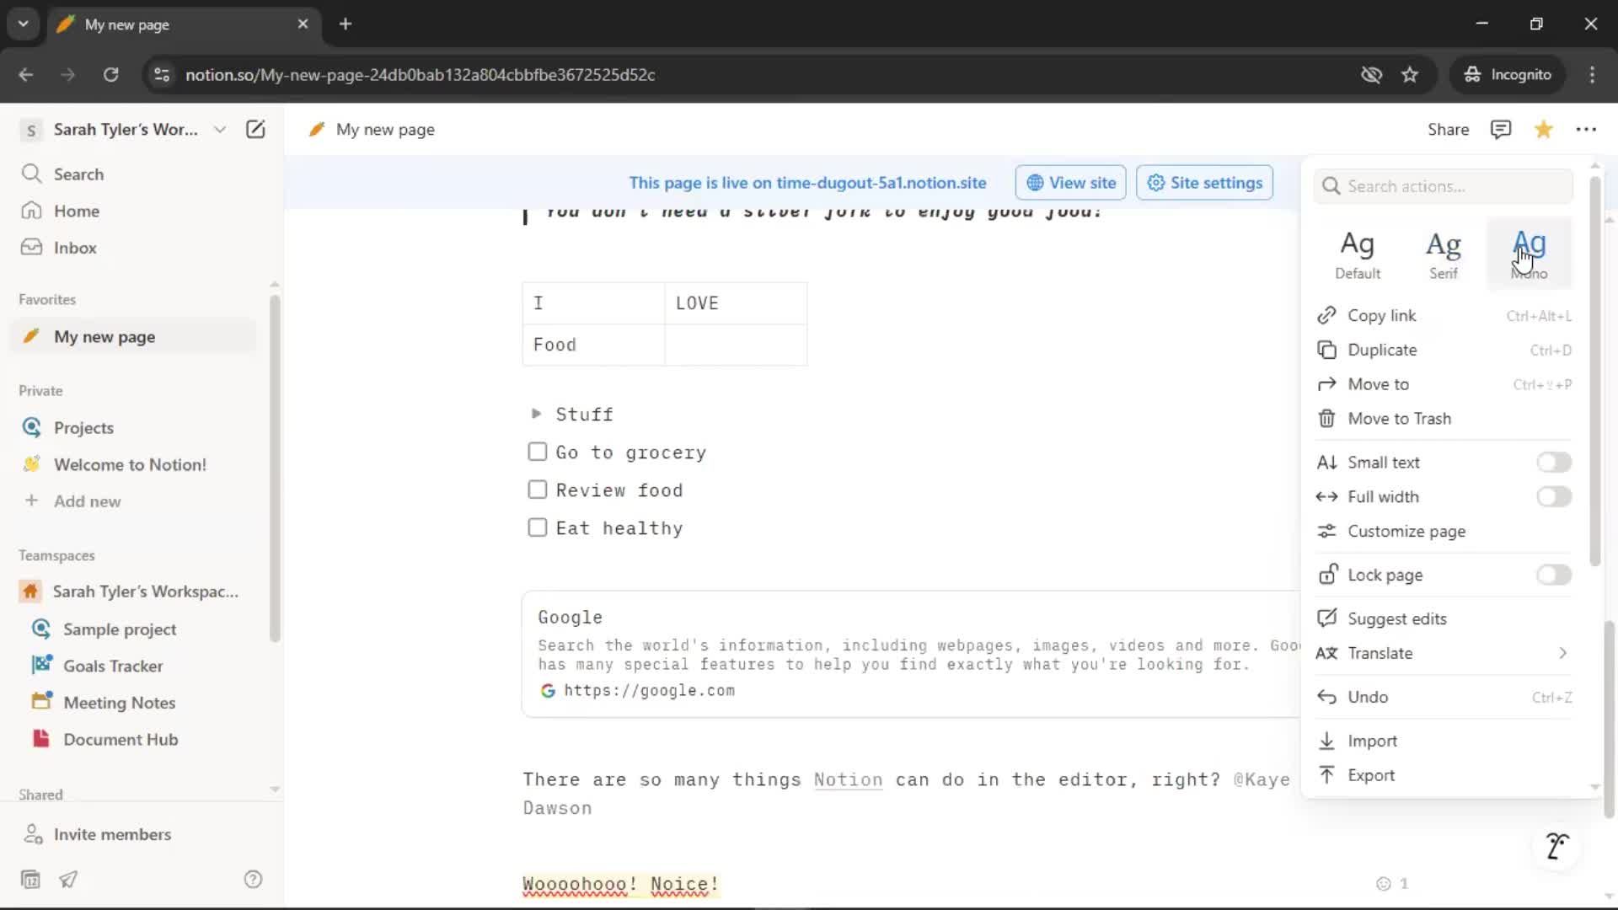Screen dimensions: 1618x910
Task: Select the Serif font style
Action: coord(1444,254)
